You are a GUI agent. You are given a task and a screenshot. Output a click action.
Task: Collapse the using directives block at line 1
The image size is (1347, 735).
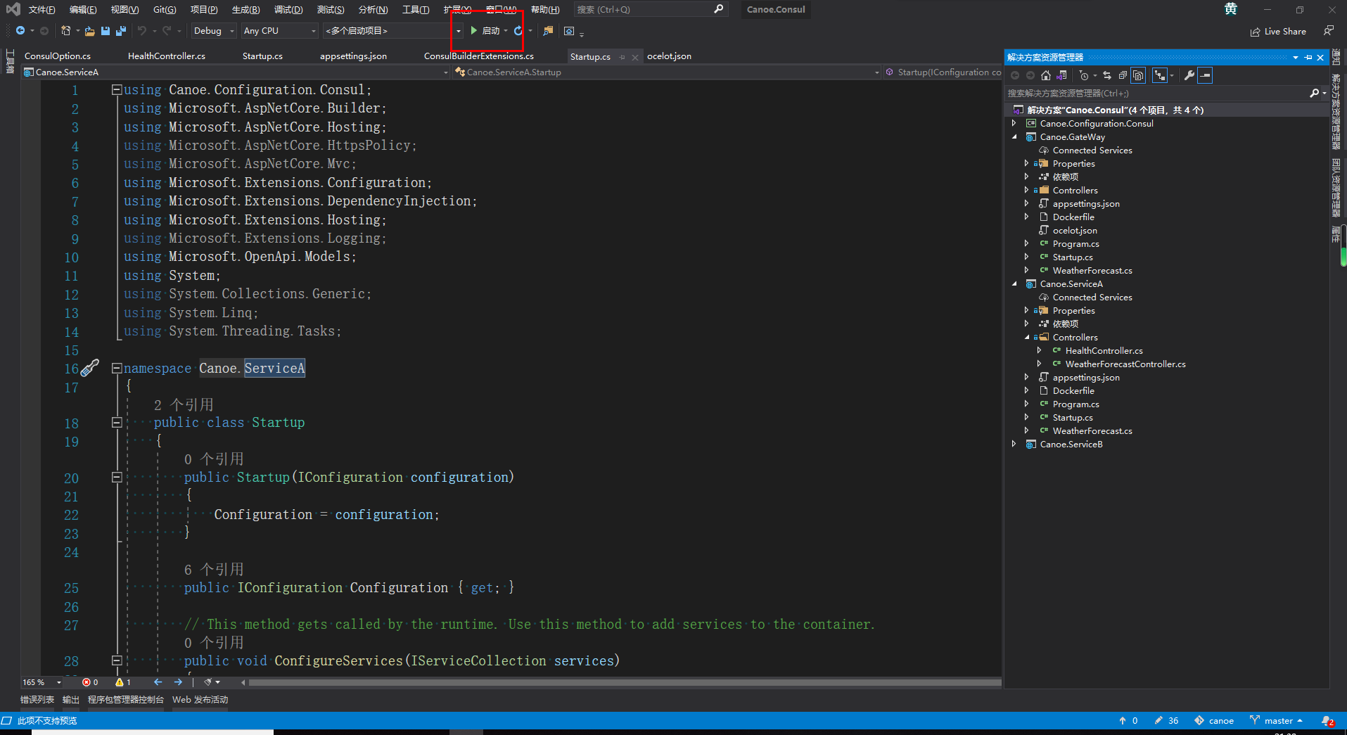tap(117, 90)
